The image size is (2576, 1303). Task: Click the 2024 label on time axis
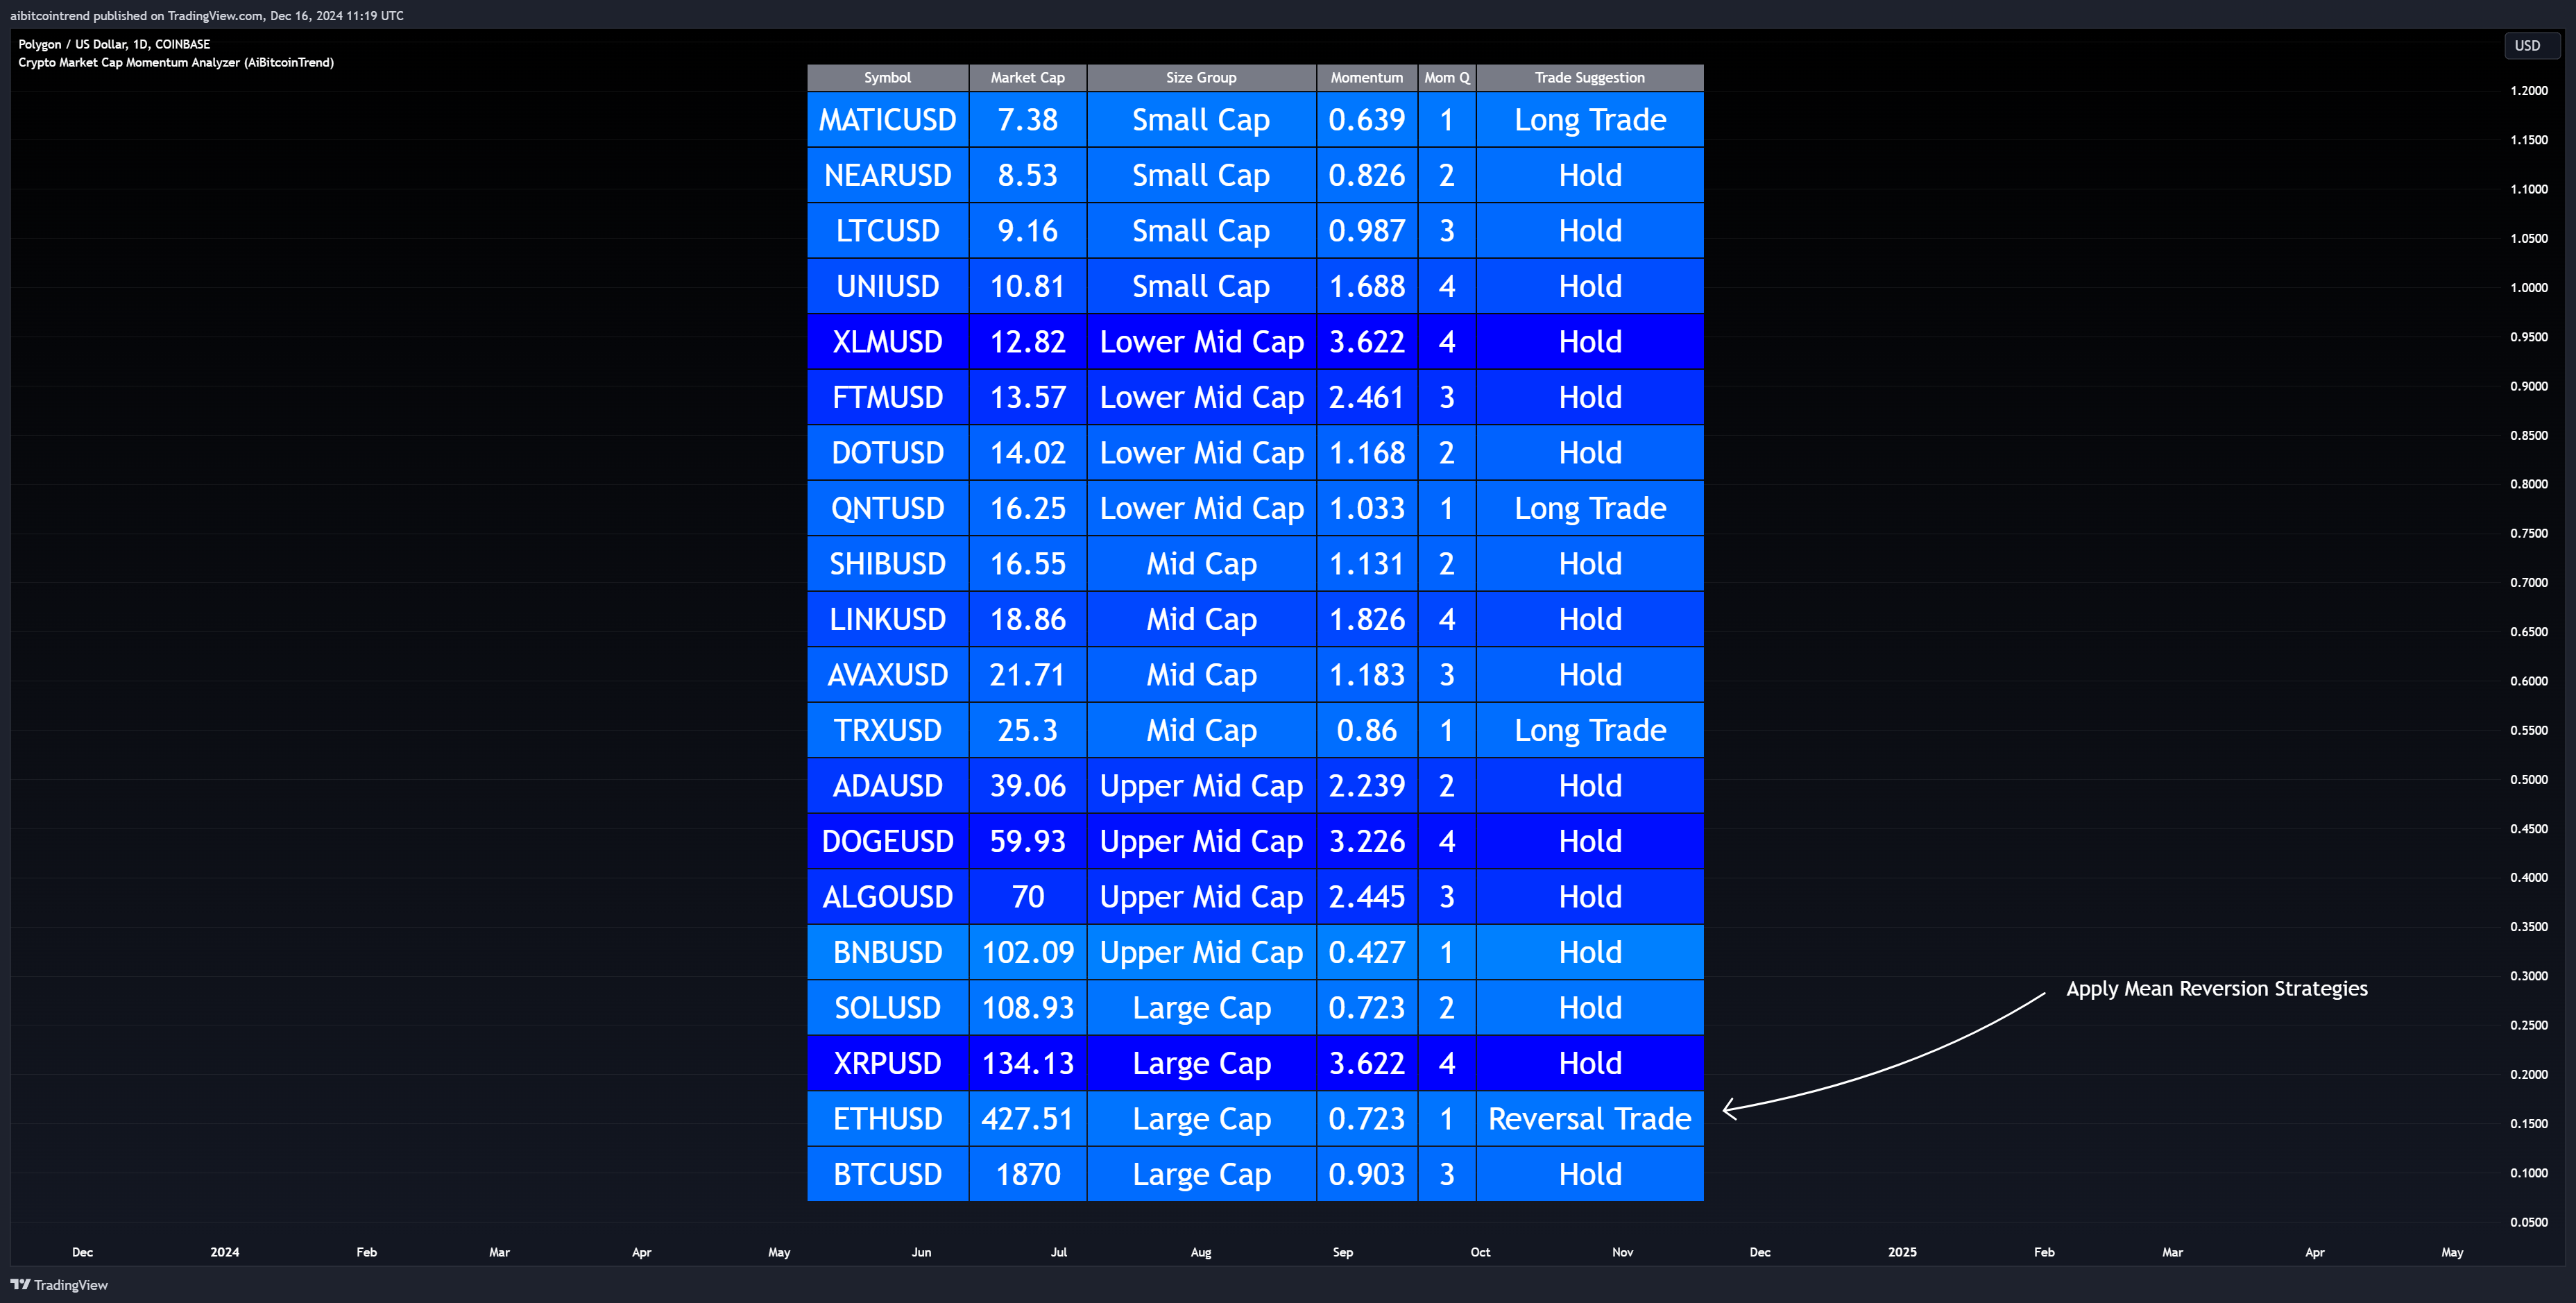tap(225, 1252)
